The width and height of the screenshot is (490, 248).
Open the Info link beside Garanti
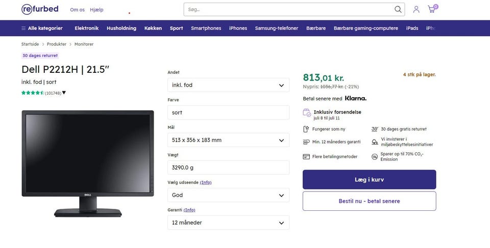tap(190, 210)
